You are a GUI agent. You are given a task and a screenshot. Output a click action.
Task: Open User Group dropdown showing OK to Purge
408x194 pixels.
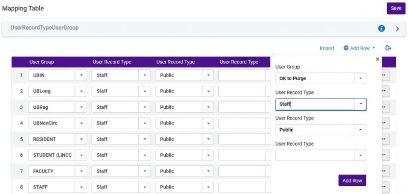click(361, 79)
